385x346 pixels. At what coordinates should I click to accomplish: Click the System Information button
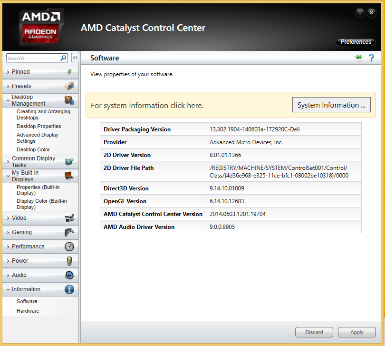[331, 105]
